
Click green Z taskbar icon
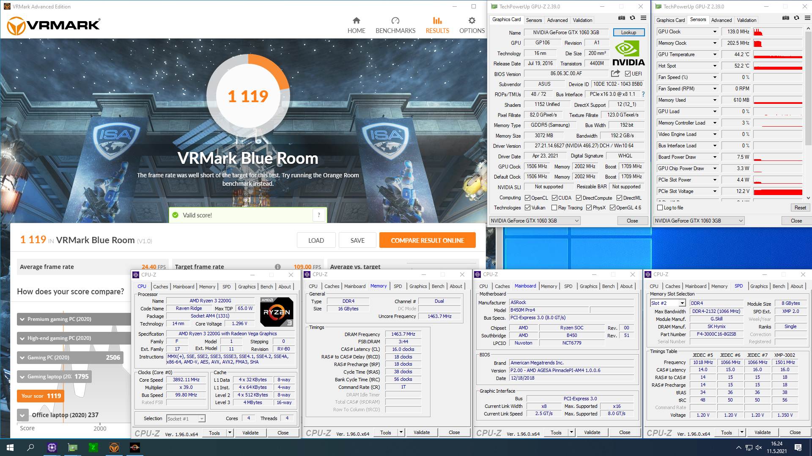(x=93, y=448)
